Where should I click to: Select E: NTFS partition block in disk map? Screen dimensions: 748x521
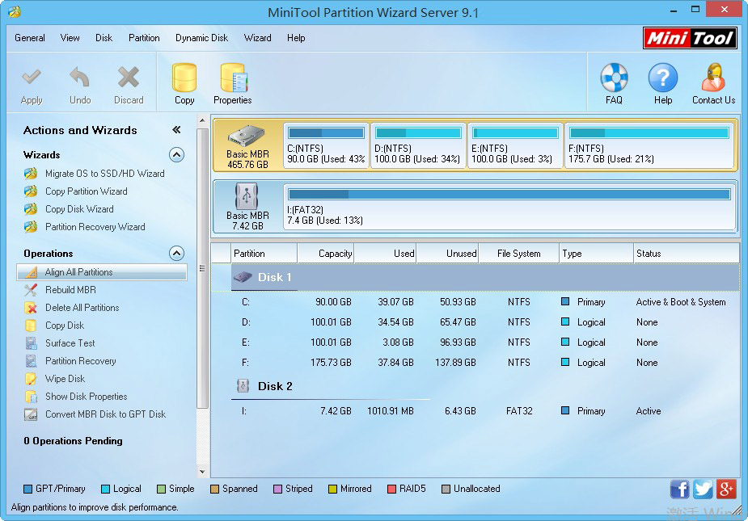coord(515,146)
